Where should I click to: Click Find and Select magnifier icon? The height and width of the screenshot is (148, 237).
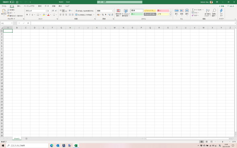[214, 10]
